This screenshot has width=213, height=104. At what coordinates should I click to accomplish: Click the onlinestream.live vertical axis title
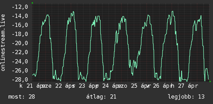[x=3, y=42]
